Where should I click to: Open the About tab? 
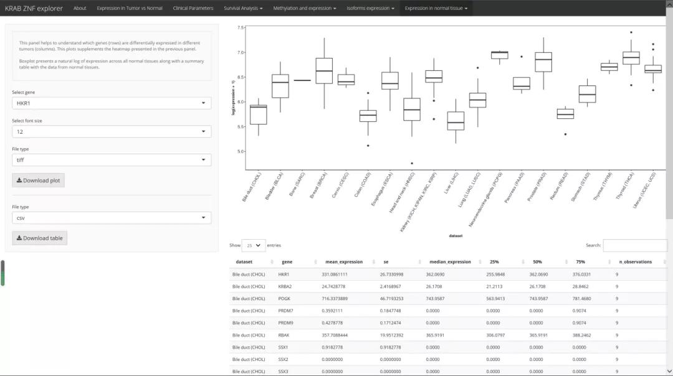[80, 8]
